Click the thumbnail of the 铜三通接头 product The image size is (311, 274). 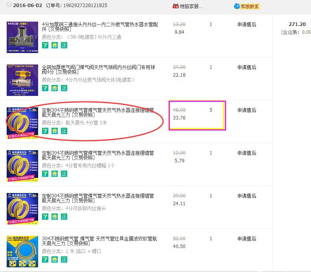point(22,37)
